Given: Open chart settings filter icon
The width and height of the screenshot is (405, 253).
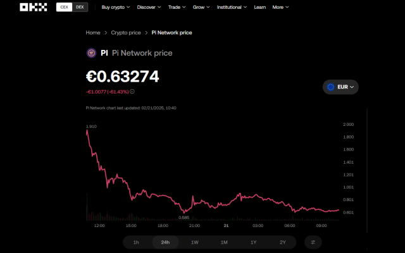Looking at the screenshot, I should tap(313, 242).
